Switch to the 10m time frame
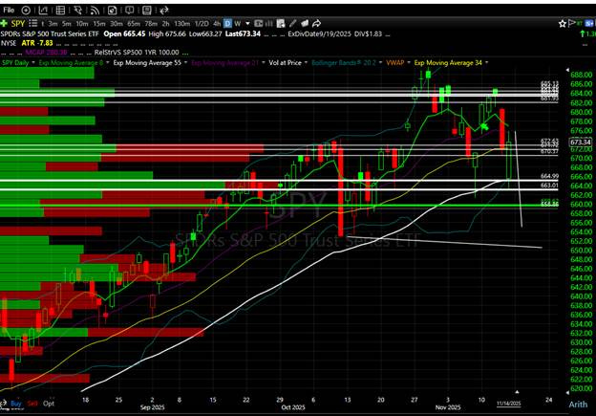The height and width of the screenshot is (416, 596). pos(82,24)
